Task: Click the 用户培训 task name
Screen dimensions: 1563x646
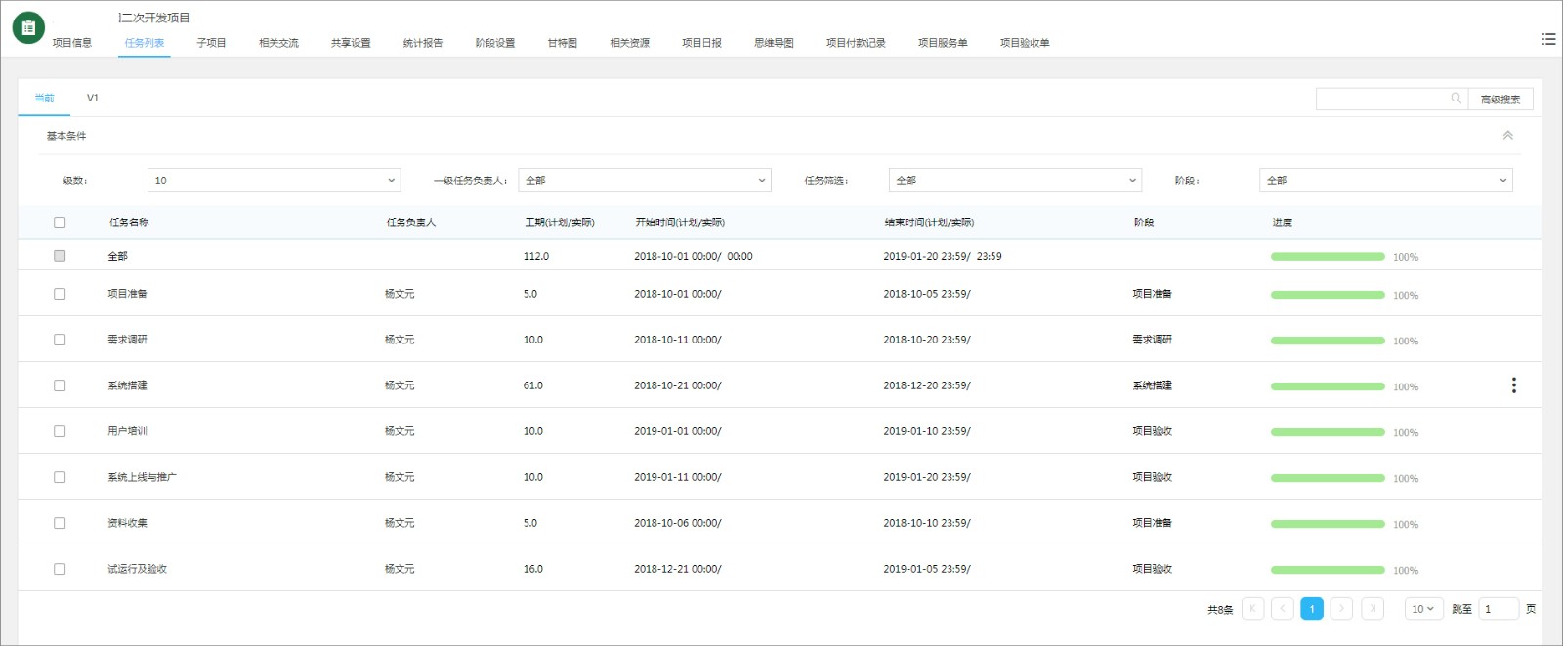Action: click(x=127, y=431)
